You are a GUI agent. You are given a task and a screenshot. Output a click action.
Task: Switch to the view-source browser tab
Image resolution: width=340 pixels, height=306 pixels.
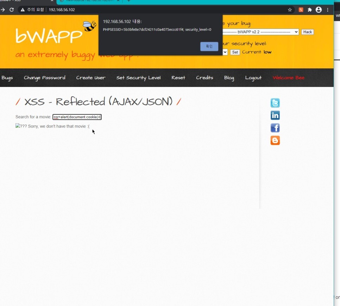coord(90,1)
